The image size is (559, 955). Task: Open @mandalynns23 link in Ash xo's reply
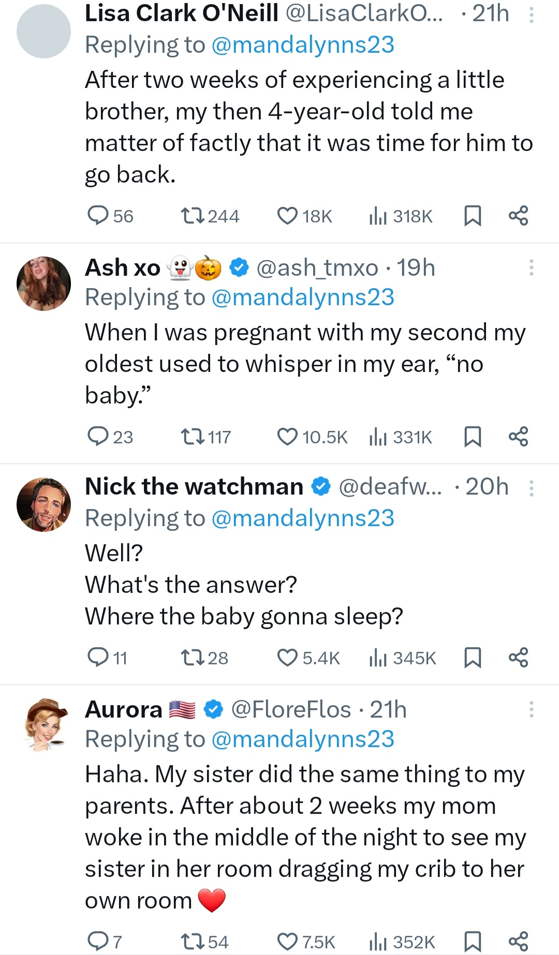pyautogui.click(x=303, y=297)
